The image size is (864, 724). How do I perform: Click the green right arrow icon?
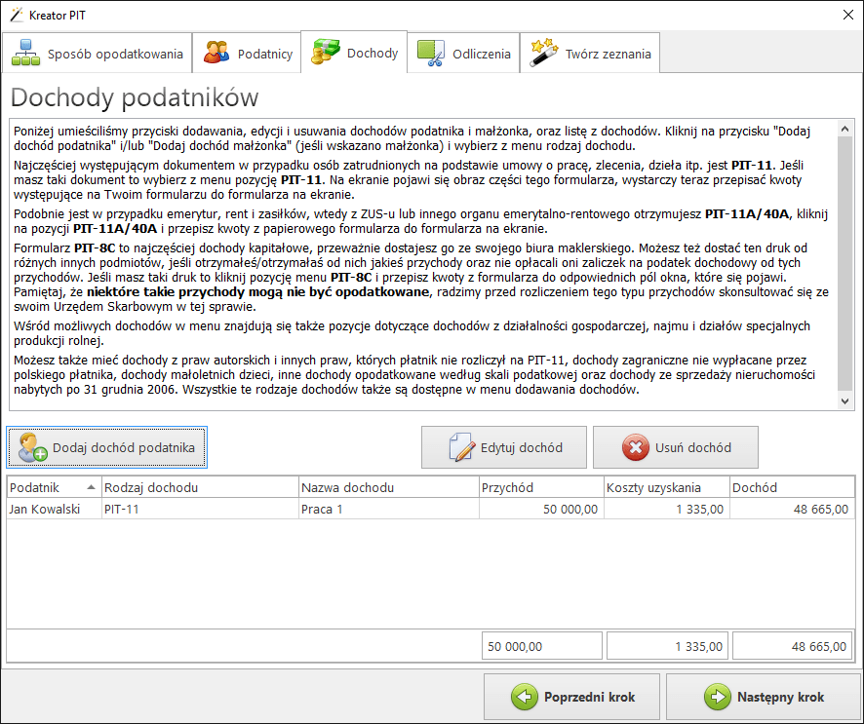(x=719, y=697)
